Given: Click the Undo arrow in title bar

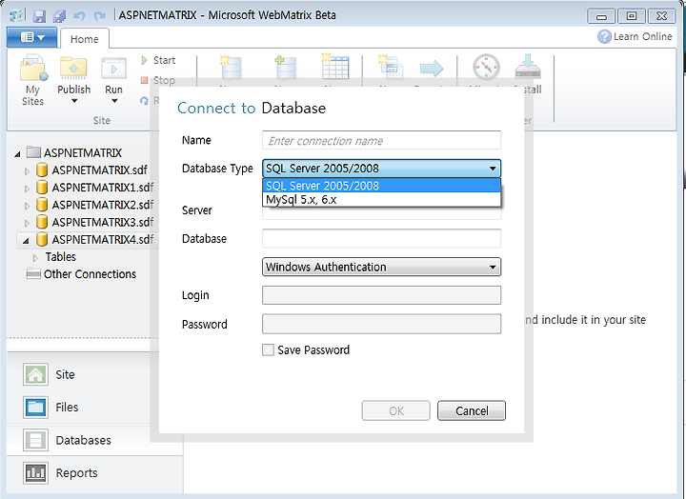Looking at the screenshot, I should 79,16.
